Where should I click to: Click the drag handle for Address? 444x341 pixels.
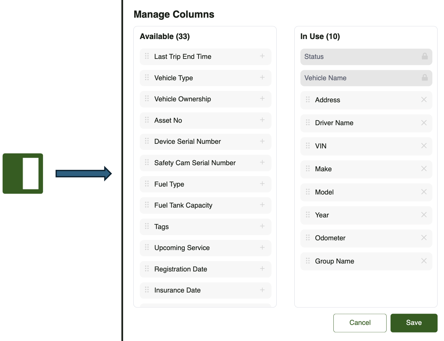(308, 100)
